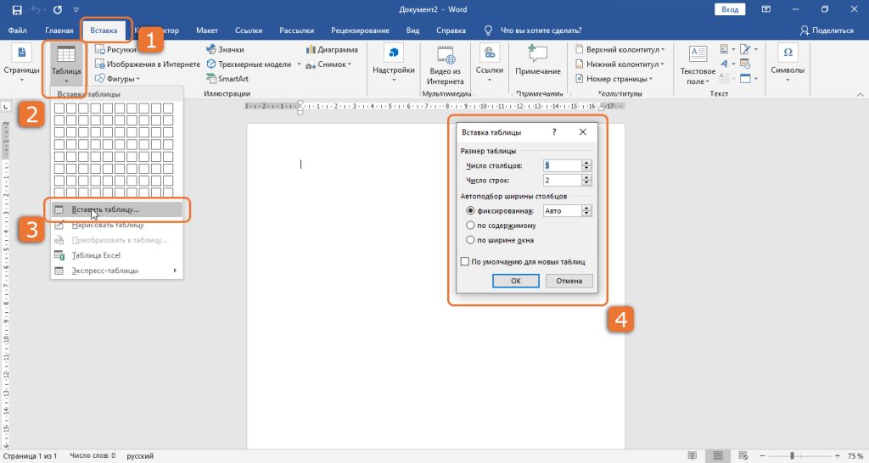
Task: Open the Верхний колонтитул dropdown
Action: (620, 49)
